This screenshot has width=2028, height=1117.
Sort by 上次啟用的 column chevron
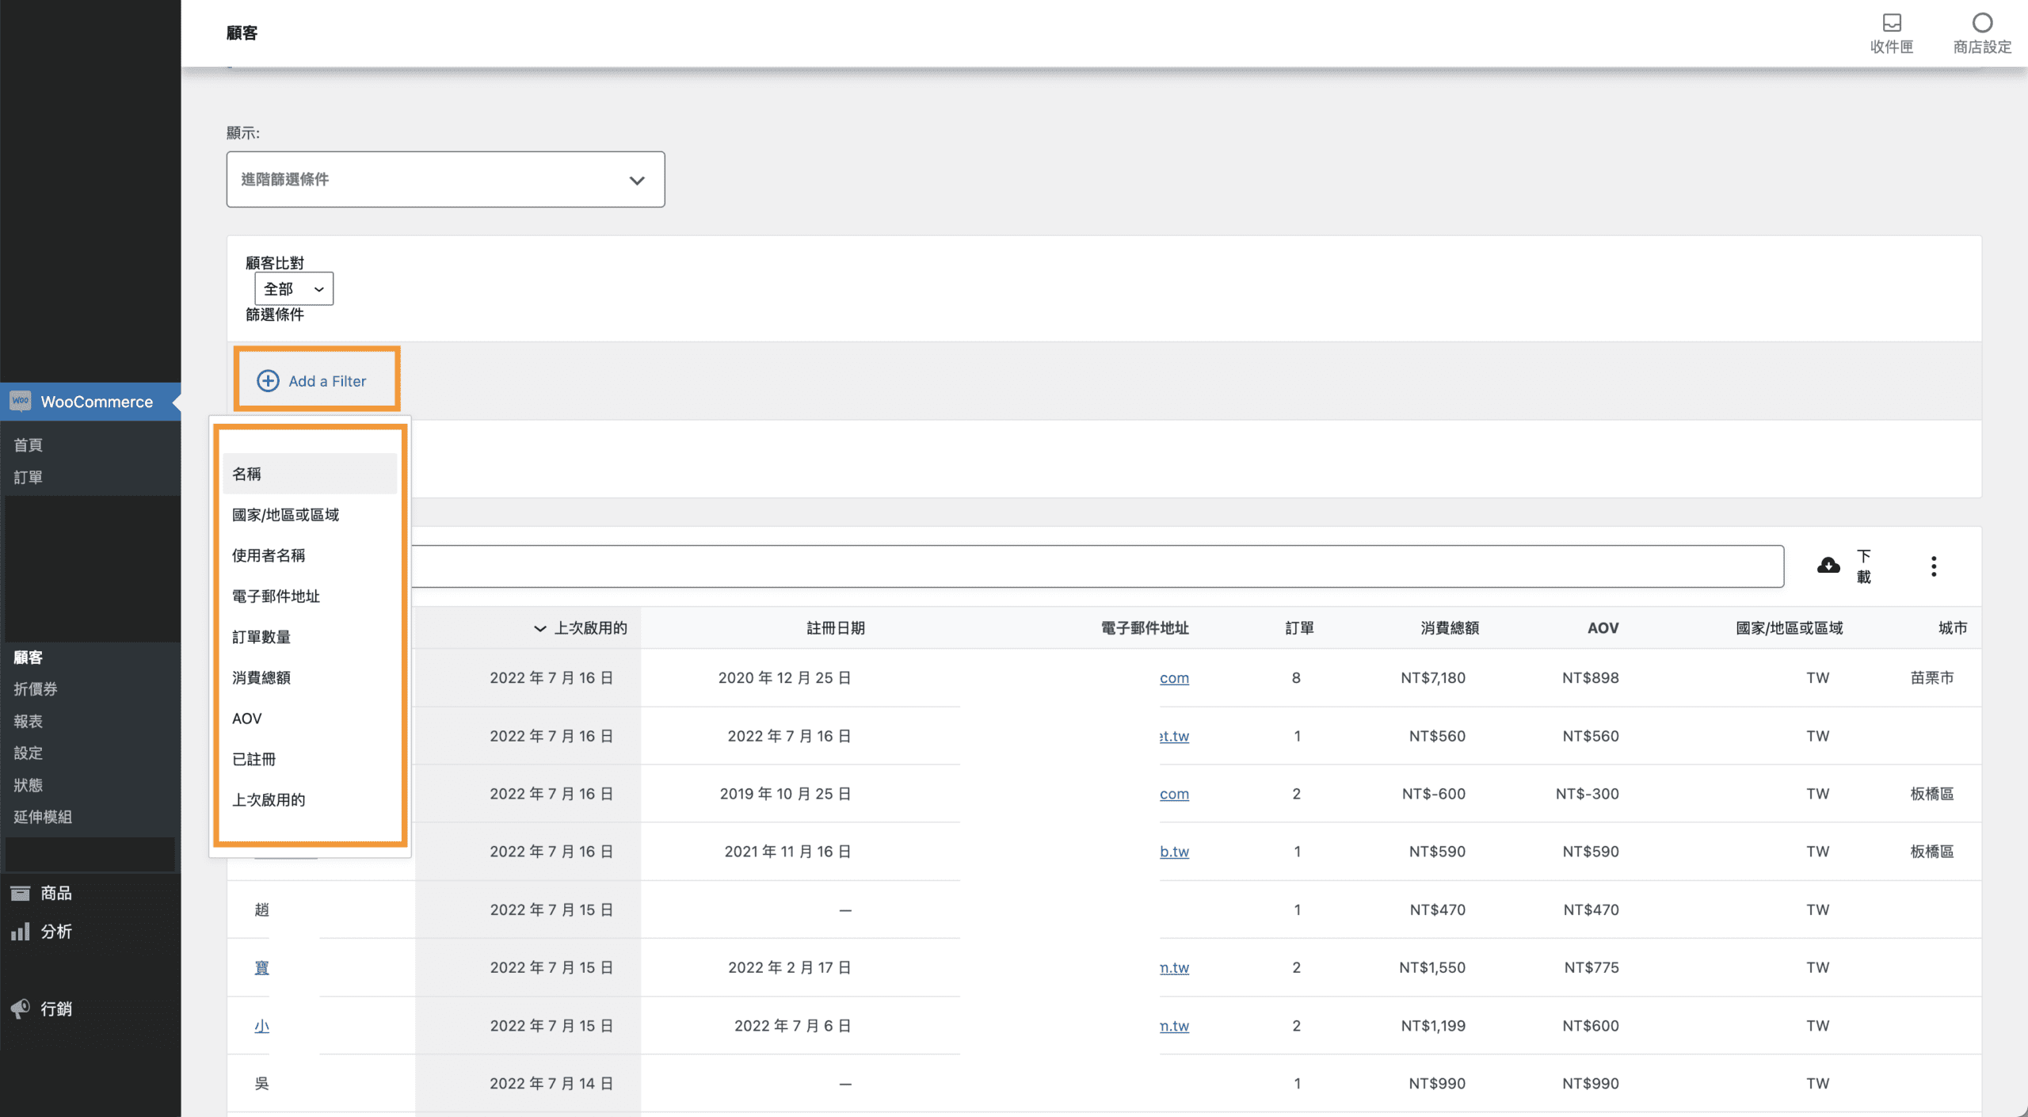coord(539,628)
